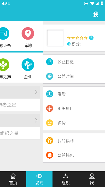Switch to the 首页 home tab
The image size is (105, 187).
point(13,179)
